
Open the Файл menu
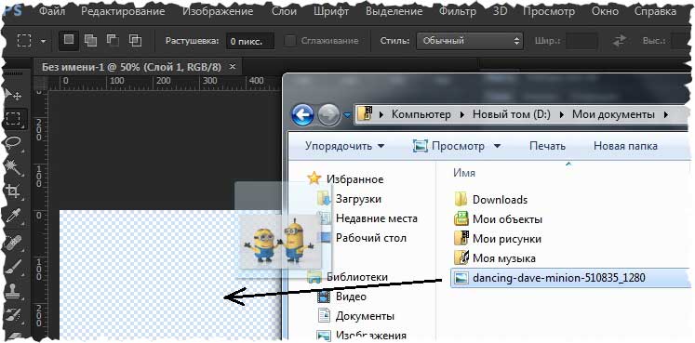(x=53, y=11)
